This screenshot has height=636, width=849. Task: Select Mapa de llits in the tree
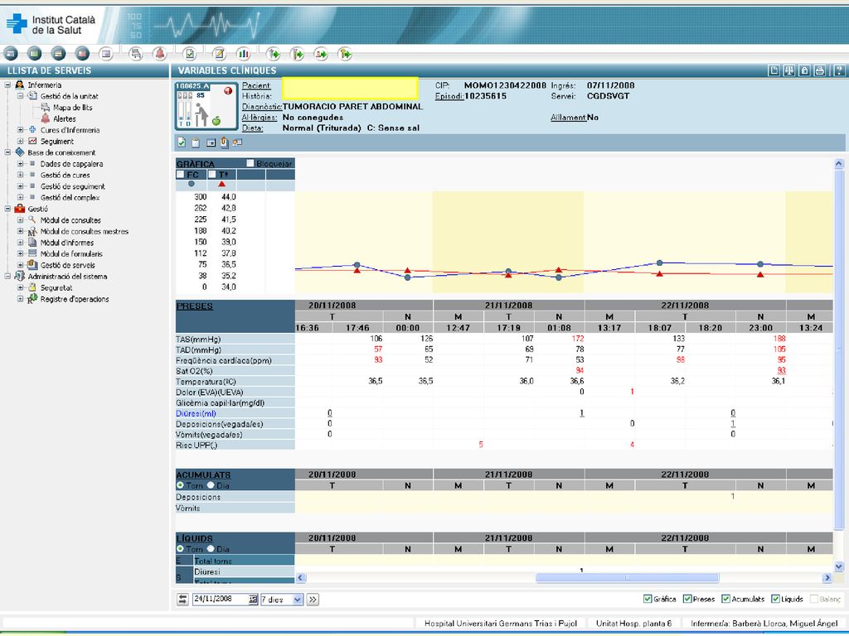(x=73, y=108)
